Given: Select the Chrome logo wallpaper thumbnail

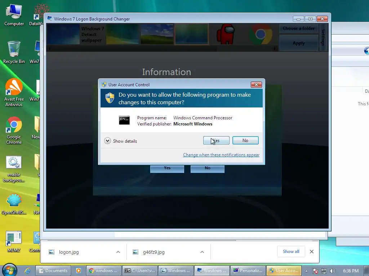Looking at the screenshot, I should click(x=261, y=34).
